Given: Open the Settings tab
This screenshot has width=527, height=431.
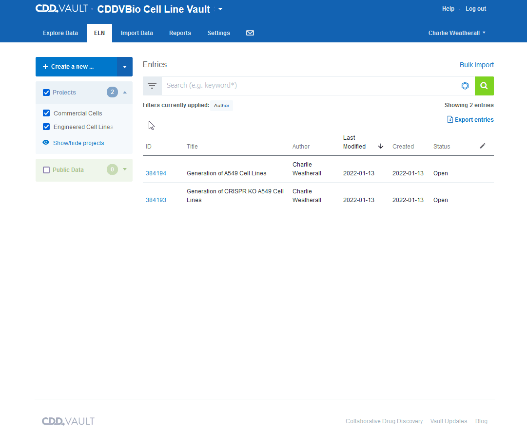Looking at the screenshot, I should [x=219, y=33].
